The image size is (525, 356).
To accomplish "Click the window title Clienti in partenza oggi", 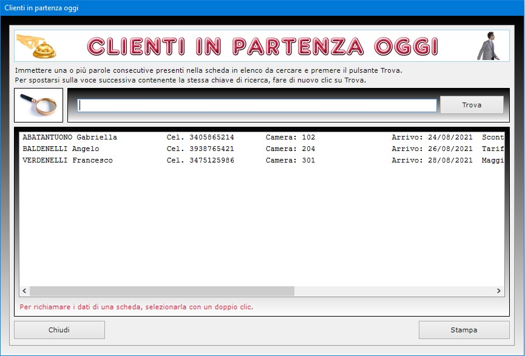I will click(x=41, y=8).
